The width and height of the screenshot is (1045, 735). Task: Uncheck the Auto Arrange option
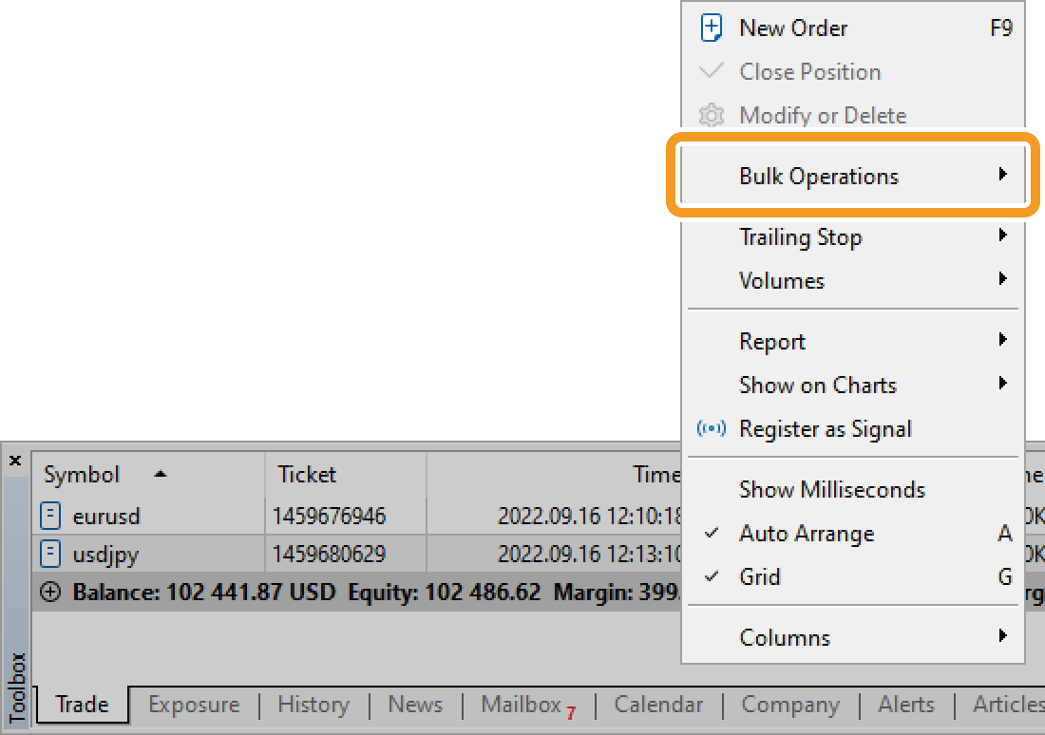[x=807, y=533]
